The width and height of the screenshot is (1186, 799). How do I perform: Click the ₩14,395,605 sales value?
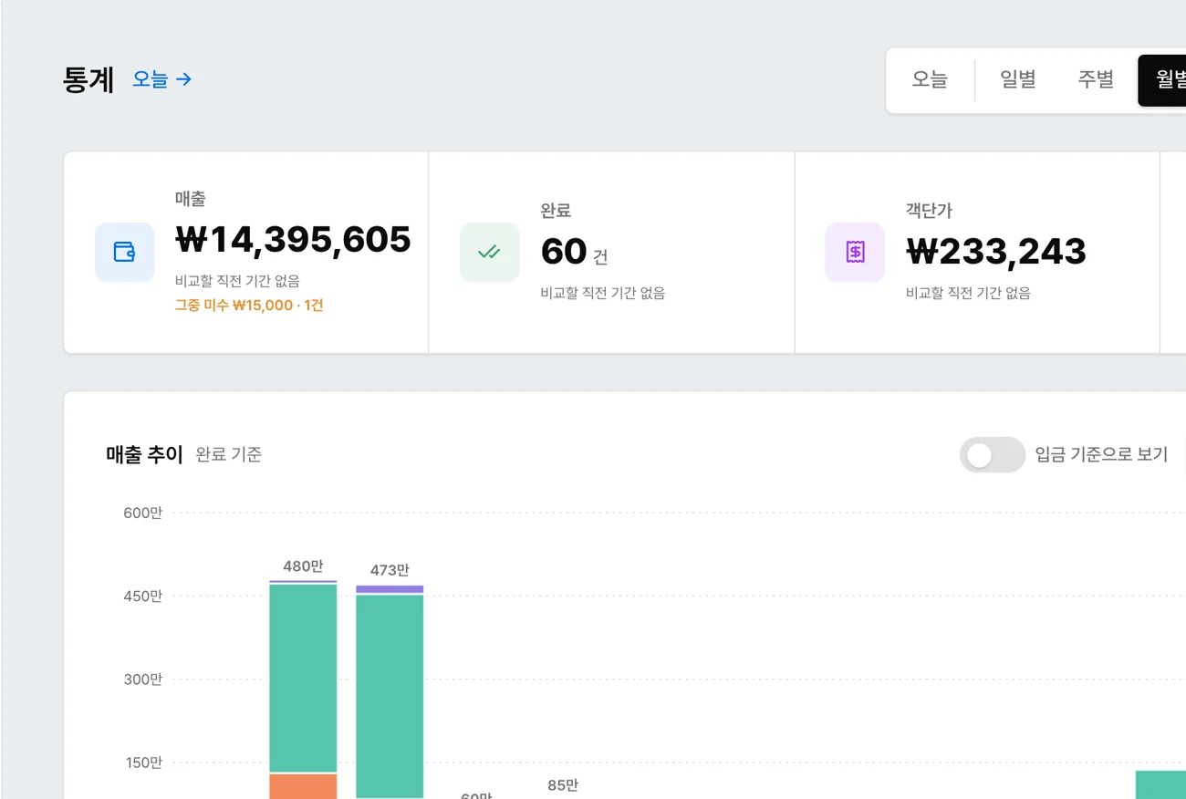(293, 240)
